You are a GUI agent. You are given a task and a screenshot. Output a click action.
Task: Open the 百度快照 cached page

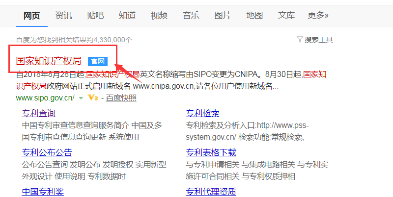coord(121,98)
